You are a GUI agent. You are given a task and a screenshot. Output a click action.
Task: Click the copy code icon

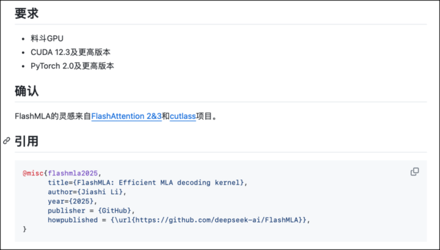[414, 172]
